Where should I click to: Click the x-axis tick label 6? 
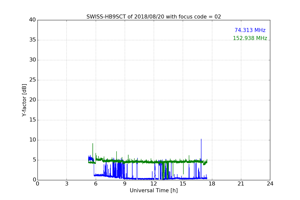tap(95, 184)
